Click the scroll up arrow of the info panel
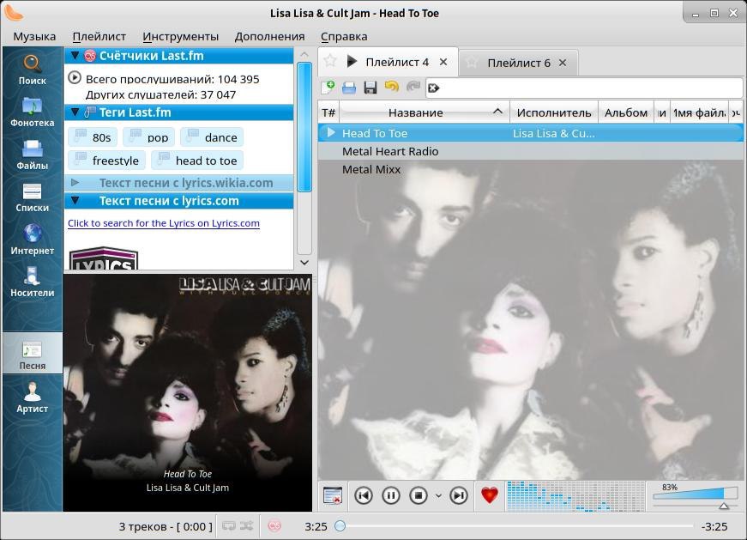747x540 pixels. (x=304, y=55)
